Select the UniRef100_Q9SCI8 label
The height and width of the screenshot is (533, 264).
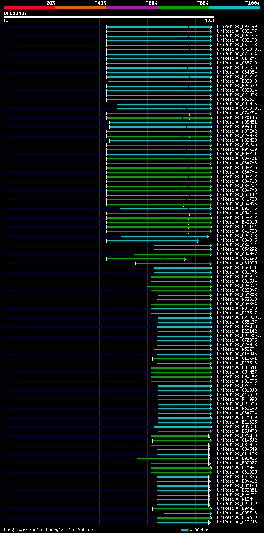tap(237, 236)
